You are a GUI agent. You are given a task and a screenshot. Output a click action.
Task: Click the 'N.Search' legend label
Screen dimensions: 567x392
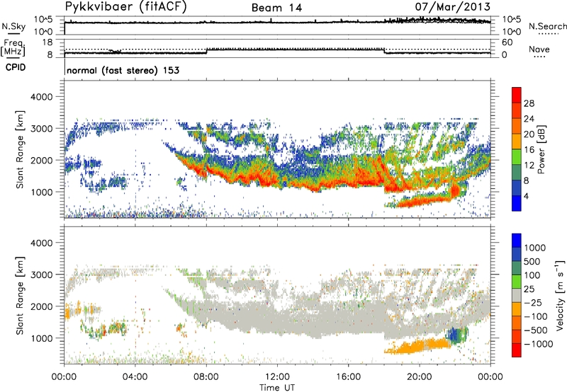547,26
